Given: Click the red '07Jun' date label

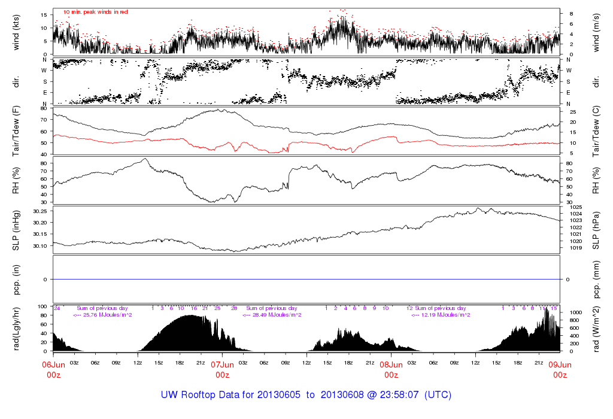Looking at the screenshot, I should 222,365.
